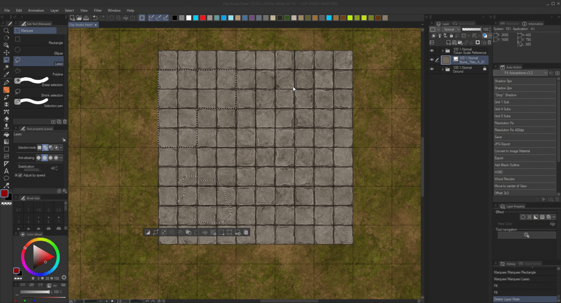Open the Select menu
The image size is (561, 303).
coord(69,10)
